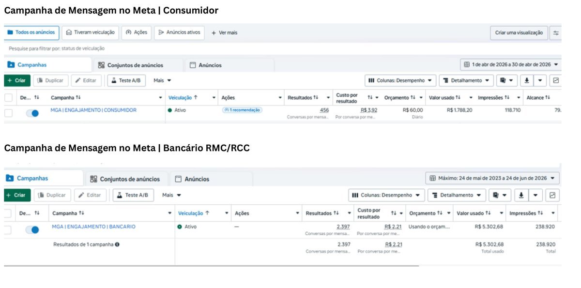Sort by Campanha arrows in Consumidor table

[x=77, y=98]
